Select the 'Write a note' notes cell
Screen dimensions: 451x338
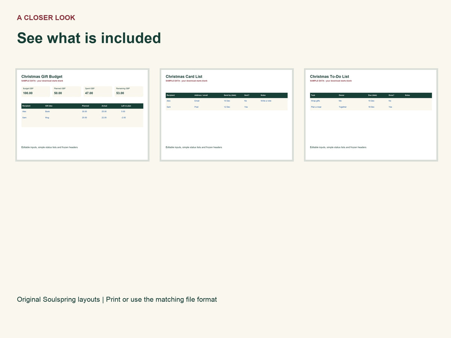pyautogui.click(x=266, y=101)
